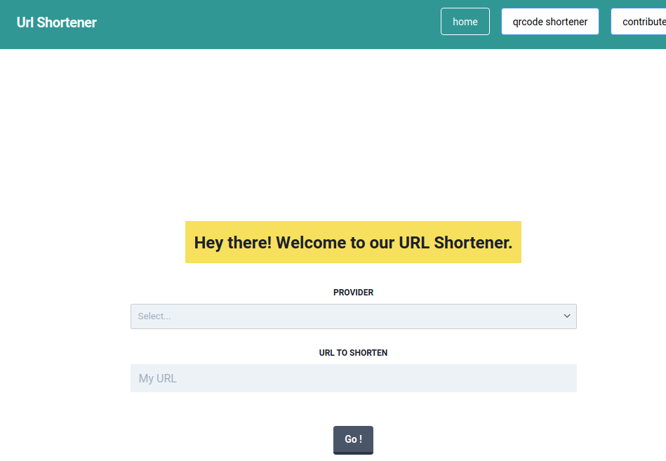Open the QR code shortener tool

tap(550, 21)
